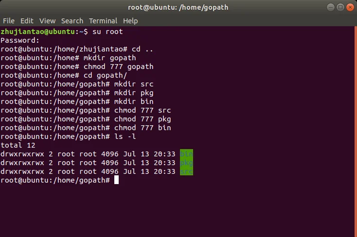This screenshot has width=357, height=237.
Task: Open the Edit menu
Action: coord(27,21)
